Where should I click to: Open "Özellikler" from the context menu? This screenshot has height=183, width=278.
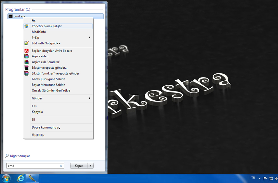(x=38, y=135)
